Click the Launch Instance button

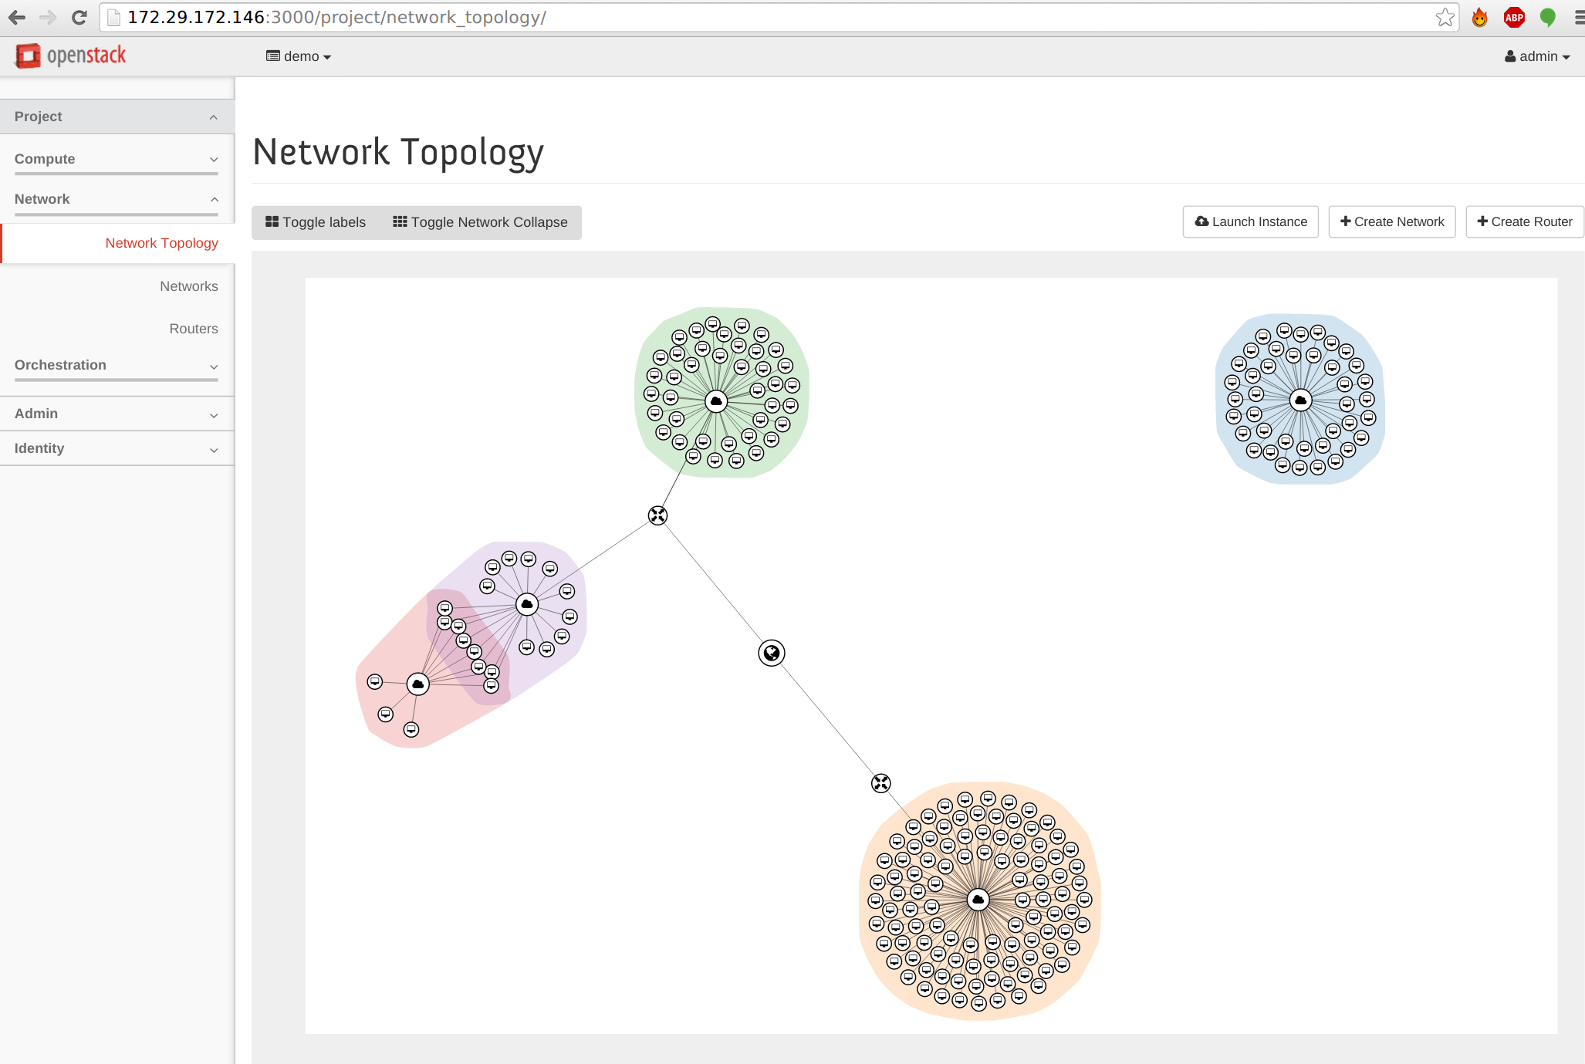click(1250, 221)
